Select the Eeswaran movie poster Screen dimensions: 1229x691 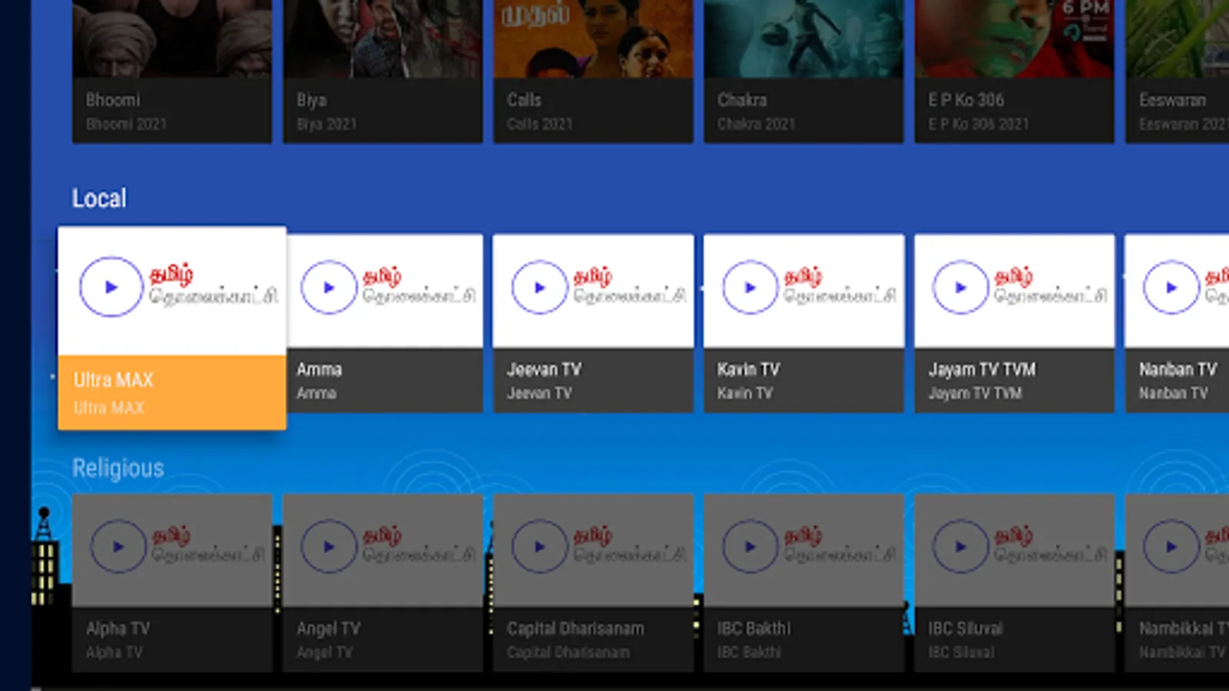point(1177,38)
